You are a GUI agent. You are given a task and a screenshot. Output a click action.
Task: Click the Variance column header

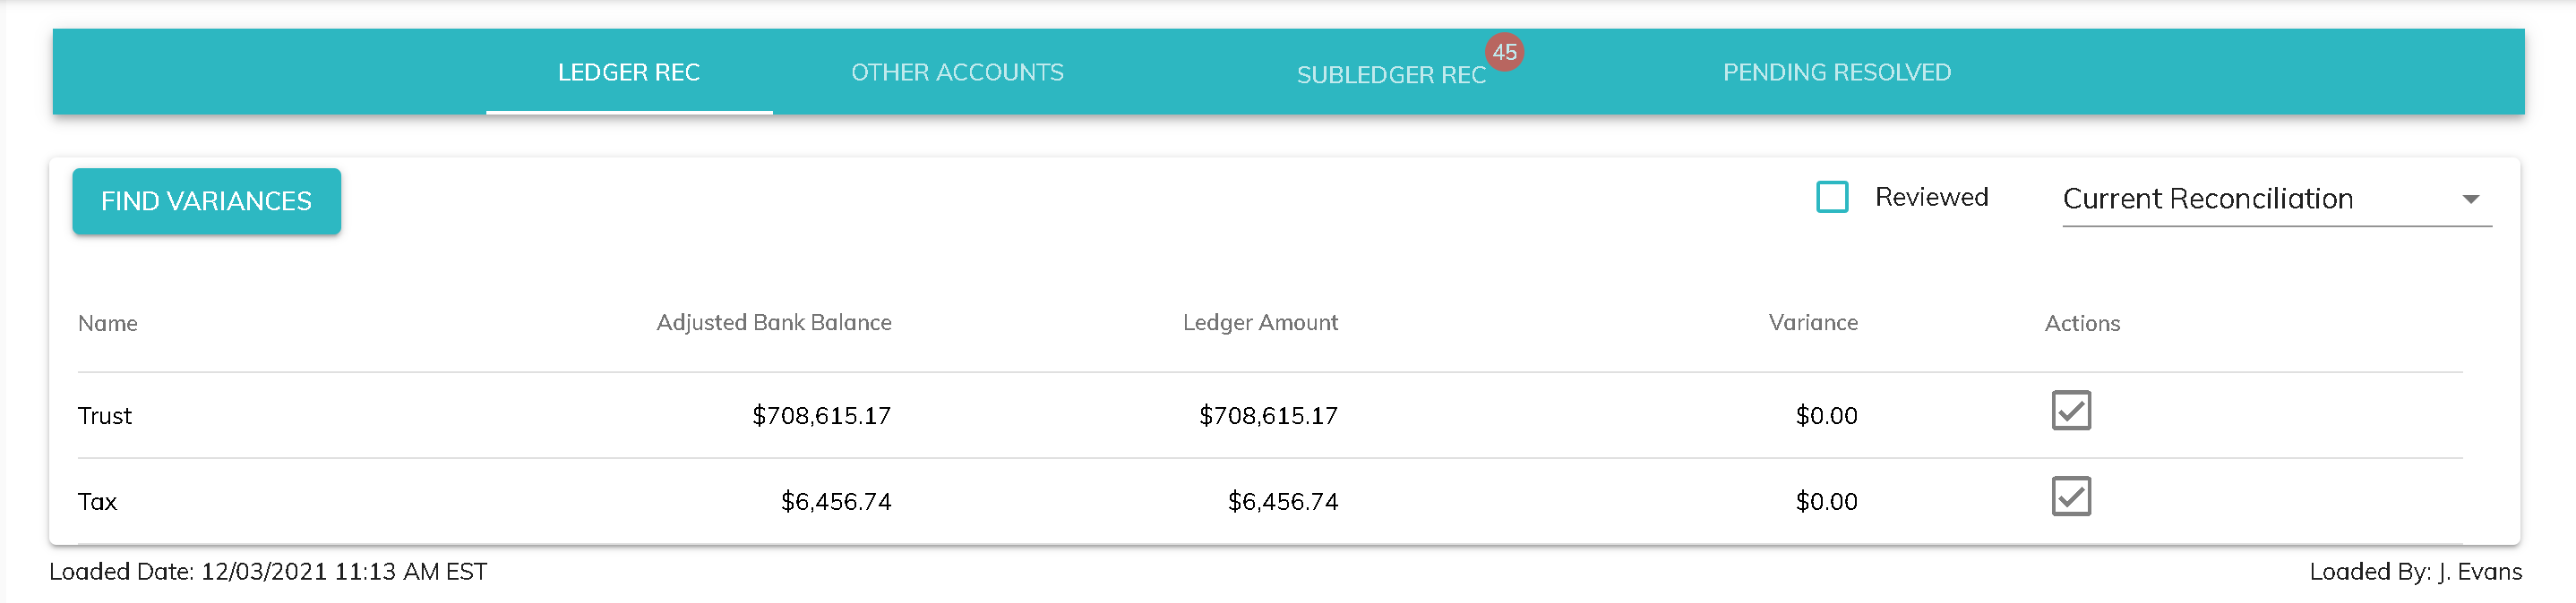coord(1812,322)
